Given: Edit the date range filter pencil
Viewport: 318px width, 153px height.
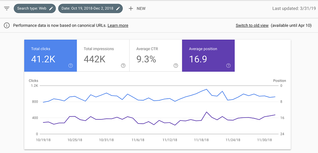Looking at the screenshot, I should point(118,8).
